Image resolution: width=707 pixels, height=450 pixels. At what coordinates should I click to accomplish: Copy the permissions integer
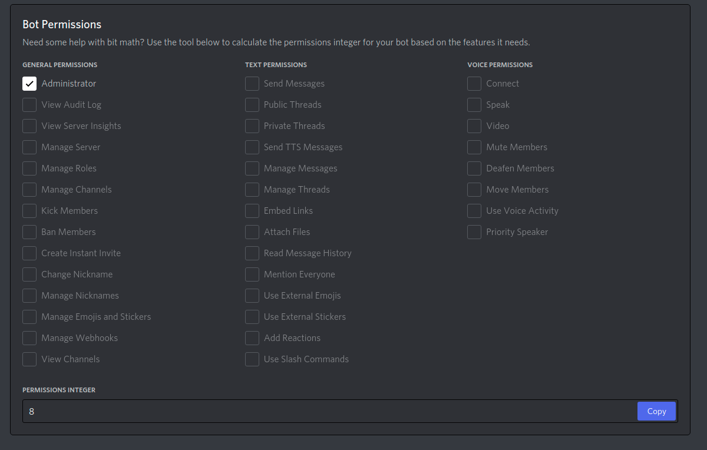point(656,411)
